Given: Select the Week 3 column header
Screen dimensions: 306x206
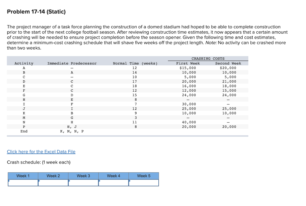Looking at the screenshot, I should pyautogui.click(x=83, y=176).
